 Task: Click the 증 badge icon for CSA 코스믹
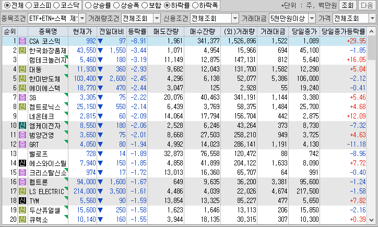tap(22, 41)
